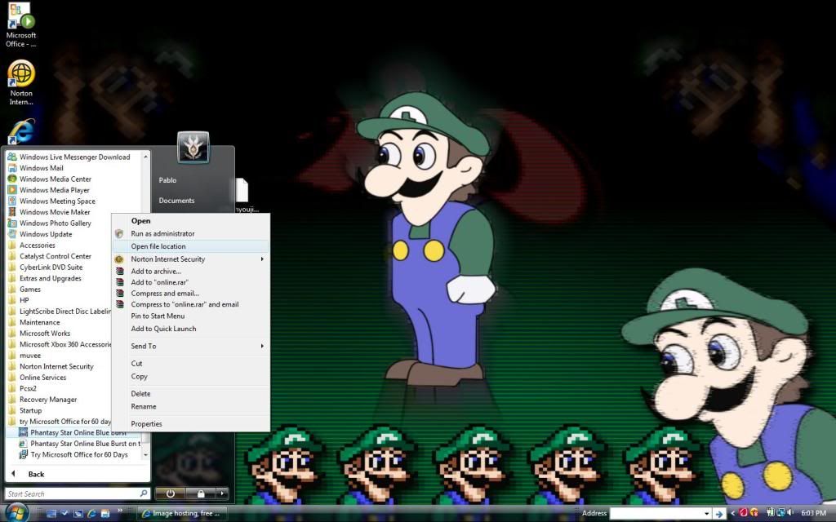Open the Address bar dropdown in the taskbar
Viewport: 836px width, 522px height.
tap(707, 513)
